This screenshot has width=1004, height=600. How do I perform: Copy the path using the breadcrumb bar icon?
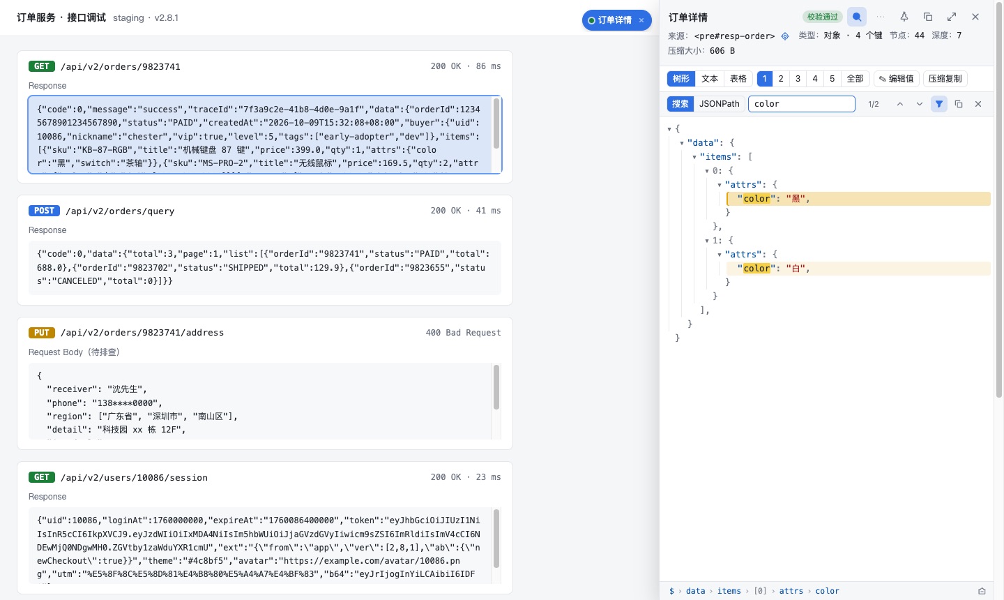click(982, 591)
